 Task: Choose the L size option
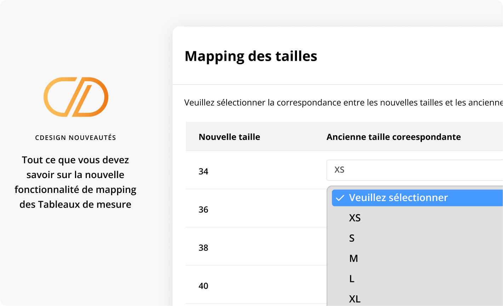(x=352, y=279)
